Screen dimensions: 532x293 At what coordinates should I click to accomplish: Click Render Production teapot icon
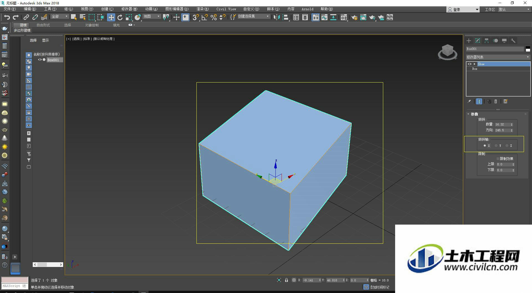(372, 17)
